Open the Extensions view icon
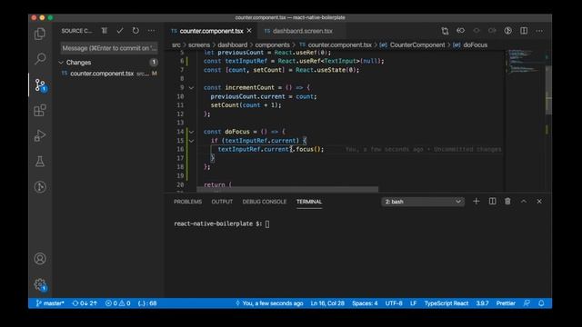The image size is (582, 327). (x=40, y=111)
